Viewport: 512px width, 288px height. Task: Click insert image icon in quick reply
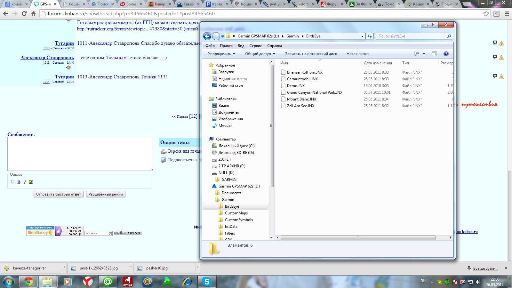pos(31,182)
